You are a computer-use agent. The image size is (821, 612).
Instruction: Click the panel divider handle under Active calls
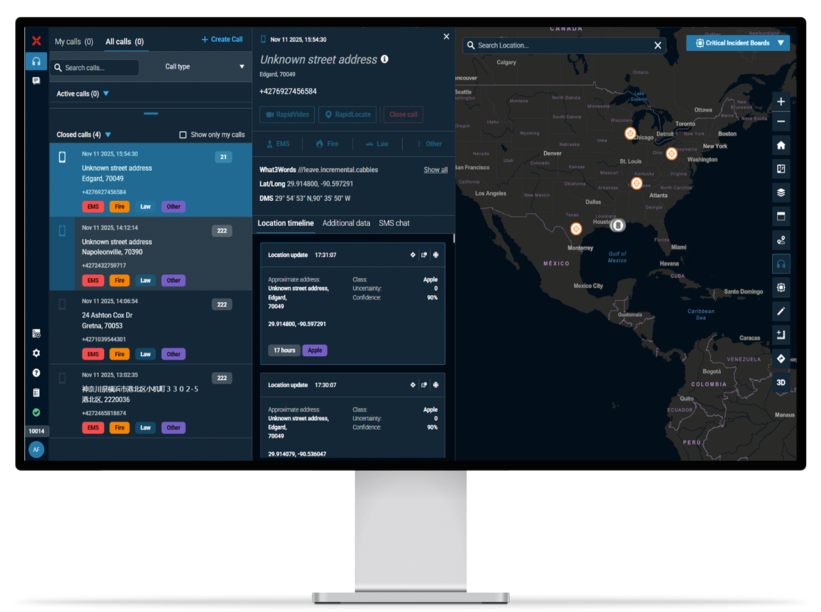point(151,113)
